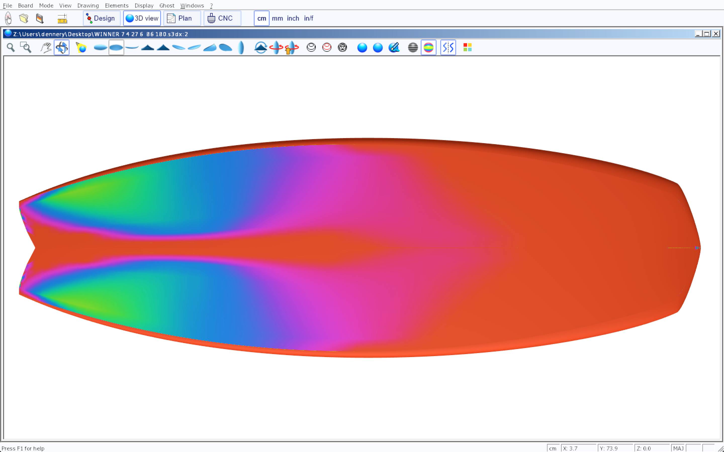Screen dimensions: 724x452
Task: Click the light source position icon
Action: point(81,47)
